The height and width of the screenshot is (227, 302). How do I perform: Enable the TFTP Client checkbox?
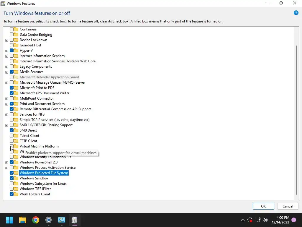pyautogui.click(x=12, y=141)
